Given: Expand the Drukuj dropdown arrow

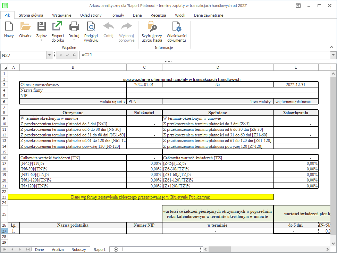Looking at the screenshot, I should click(x=74, y=40).
